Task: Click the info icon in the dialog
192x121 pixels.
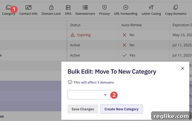Action: click(x=70, y=82)
